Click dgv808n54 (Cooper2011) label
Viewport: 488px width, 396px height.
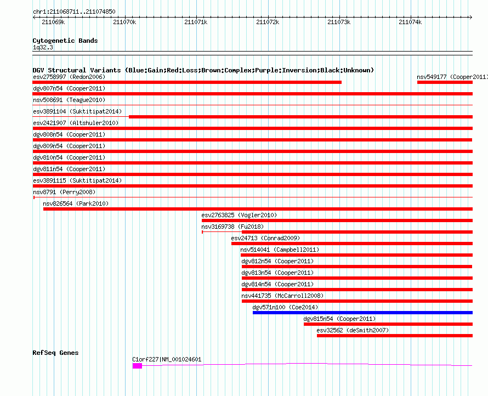tap(69, 134)
